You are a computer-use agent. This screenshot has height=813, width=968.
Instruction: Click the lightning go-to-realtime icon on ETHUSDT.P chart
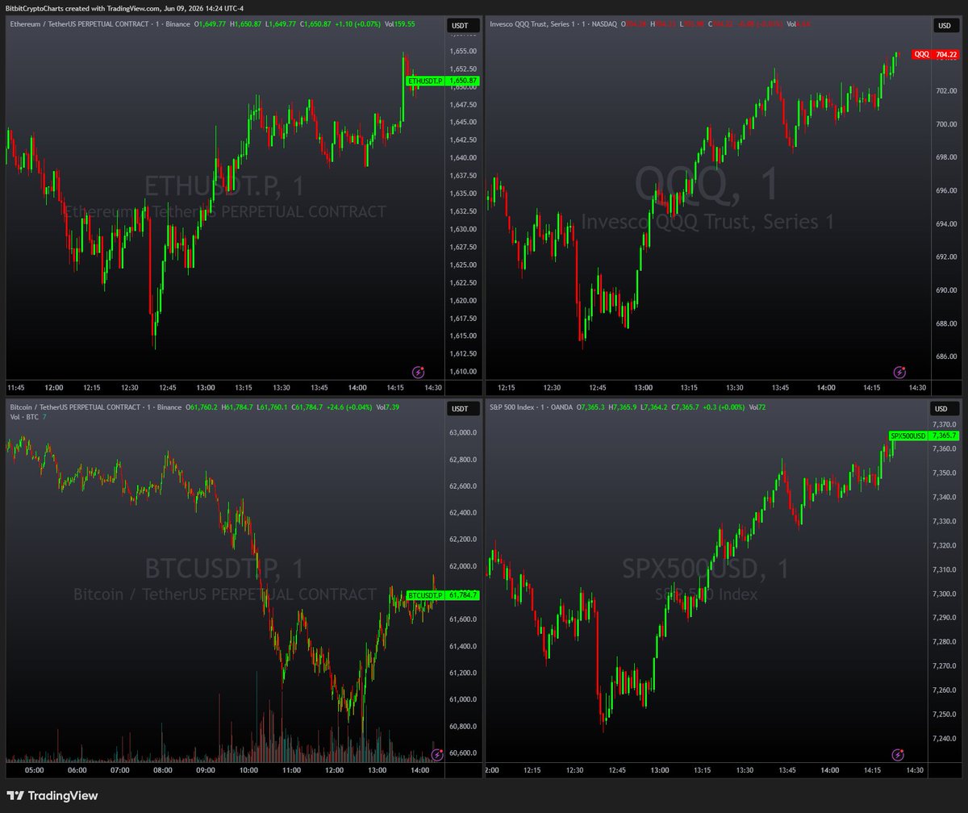419,372
